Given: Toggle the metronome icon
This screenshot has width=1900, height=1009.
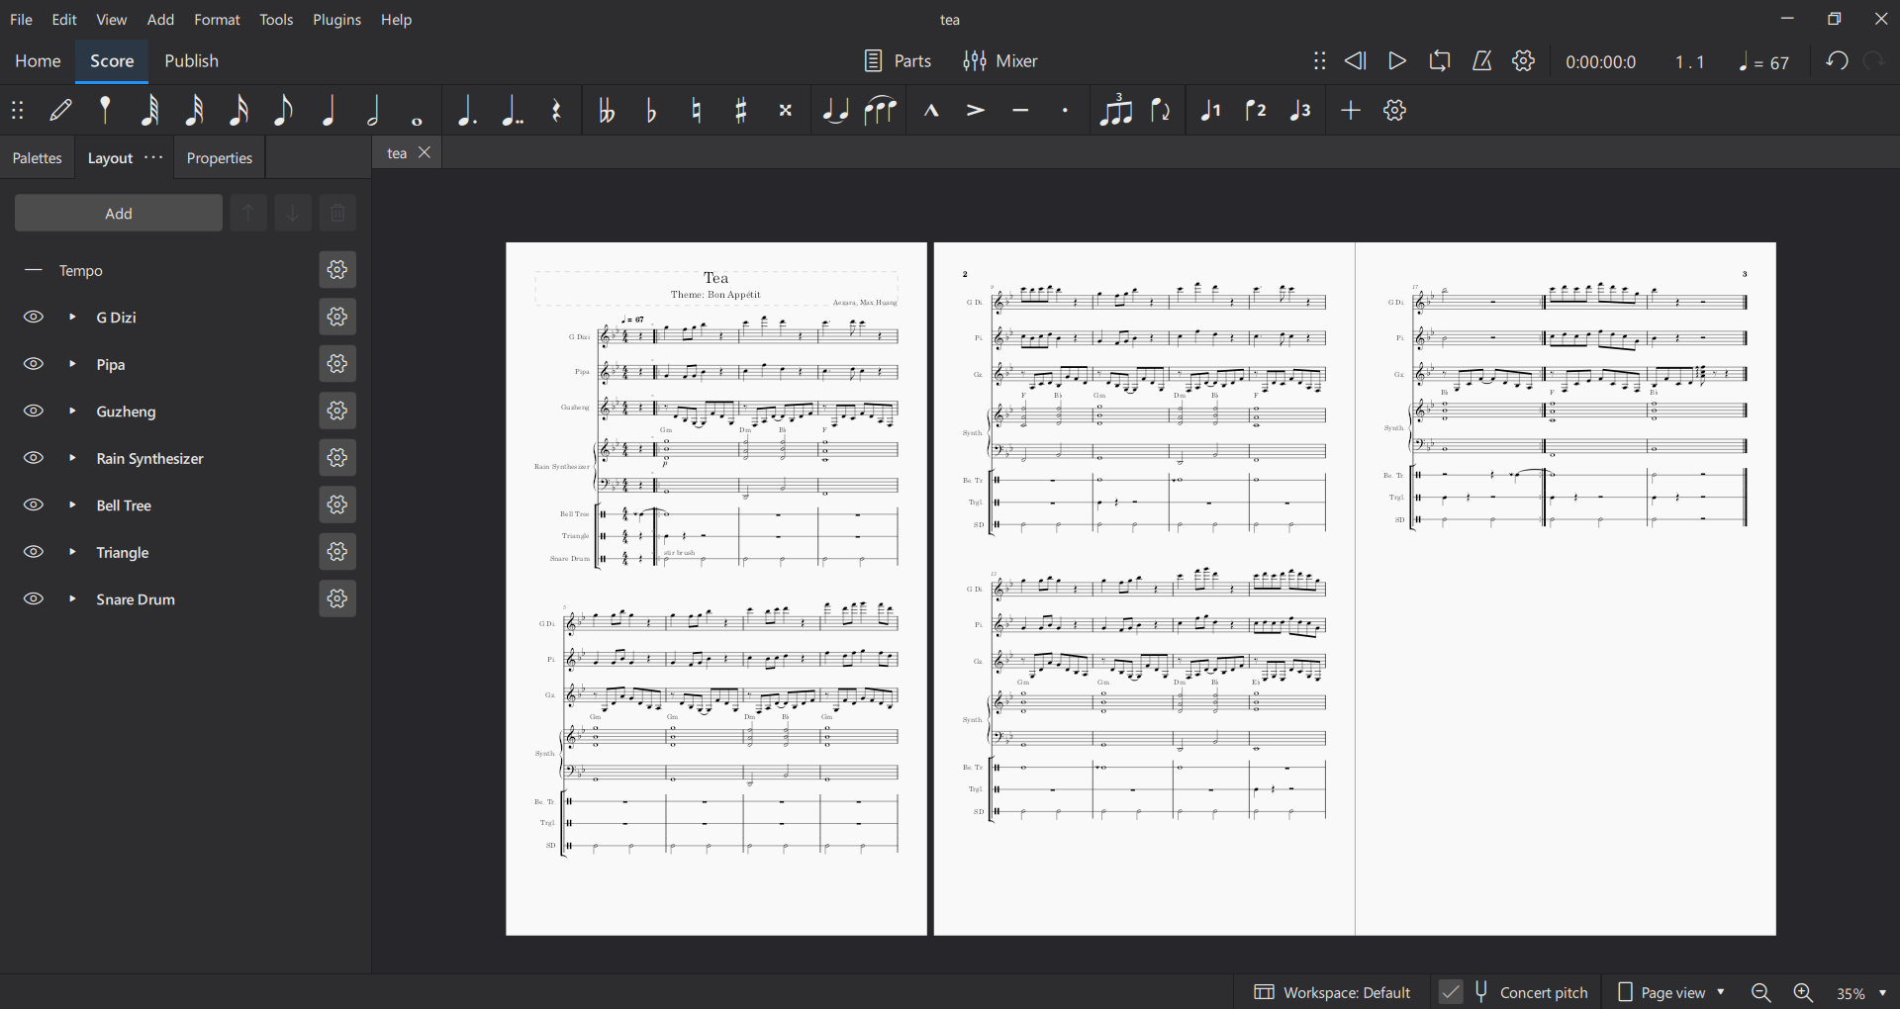Looking at the screenshot, I should coord(1481,61).
